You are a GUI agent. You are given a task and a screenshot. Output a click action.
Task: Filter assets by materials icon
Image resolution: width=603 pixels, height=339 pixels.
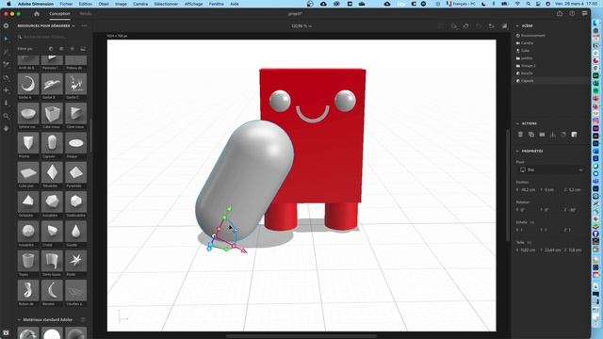pos(61,49)
